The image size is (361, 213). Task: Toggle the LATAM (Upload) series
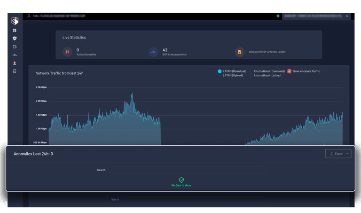pyautogui.click(x=233, y=75)
